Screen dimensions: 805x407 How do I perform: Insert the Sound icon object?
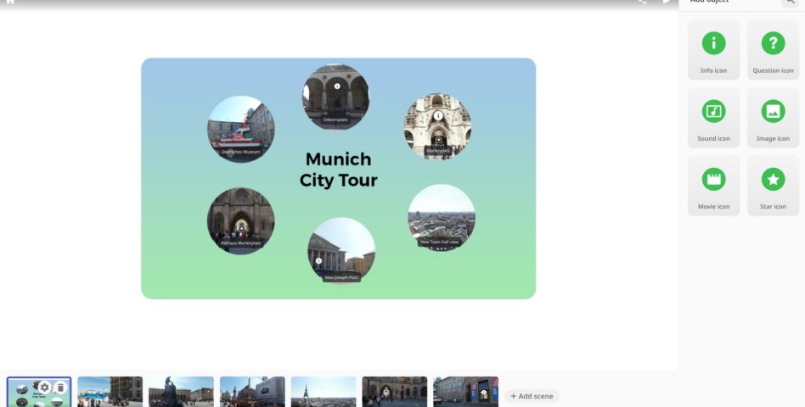[713, 117]
